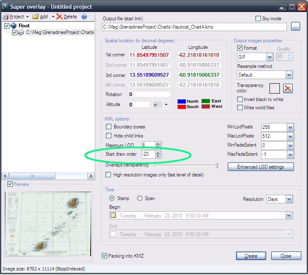Open the Resample method Default dropdown
308x275 pixels.
289,75
